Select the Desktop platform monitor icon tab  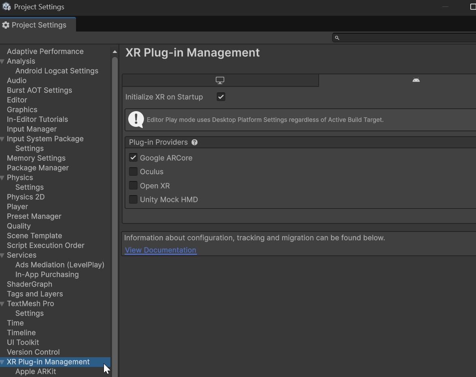click(x=220, y=80)
